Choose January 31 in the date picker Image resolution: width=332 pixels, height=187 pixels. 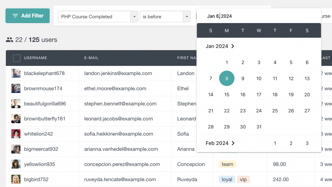(x=259, y=127)
